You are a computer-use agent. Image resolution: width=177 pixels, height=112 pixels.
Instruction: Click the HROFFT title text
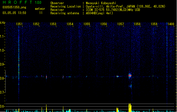[x=17, y=2]
